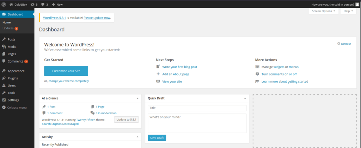Collapse the Activity box
Screen dimensions: 361x148
(x=137, y=137)
